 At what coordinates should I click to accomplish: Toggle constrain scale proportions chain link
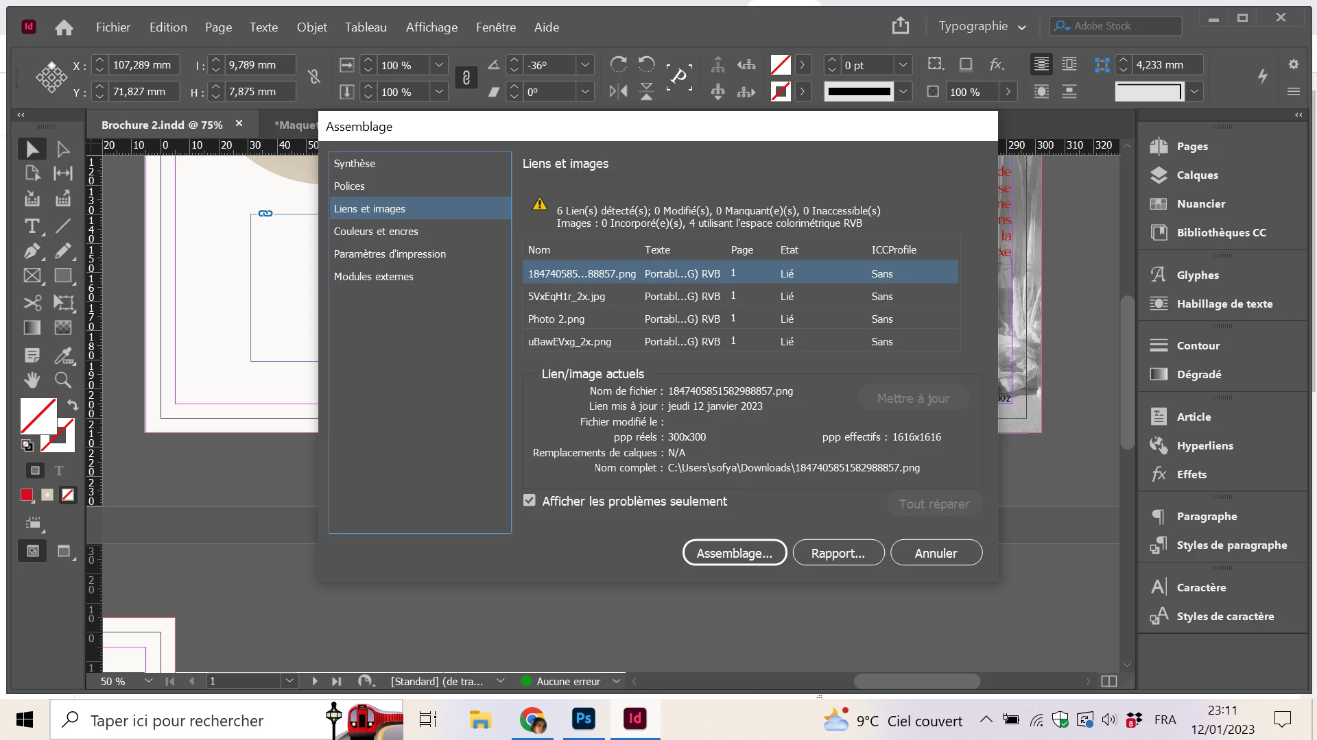click(x=466, y=77)
